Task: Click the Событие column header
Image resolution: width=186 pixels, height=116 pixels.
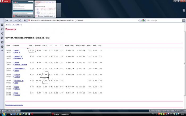Action: coord(16,46)
